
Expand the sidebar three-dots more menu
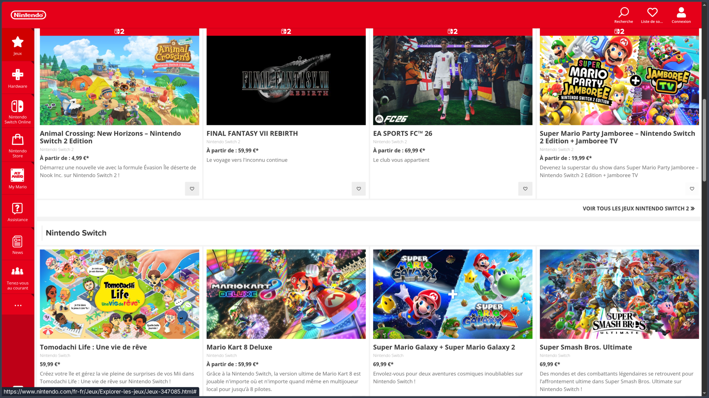tap(18, 305)
